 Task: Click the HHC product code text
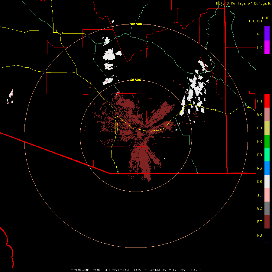(265, 18)
